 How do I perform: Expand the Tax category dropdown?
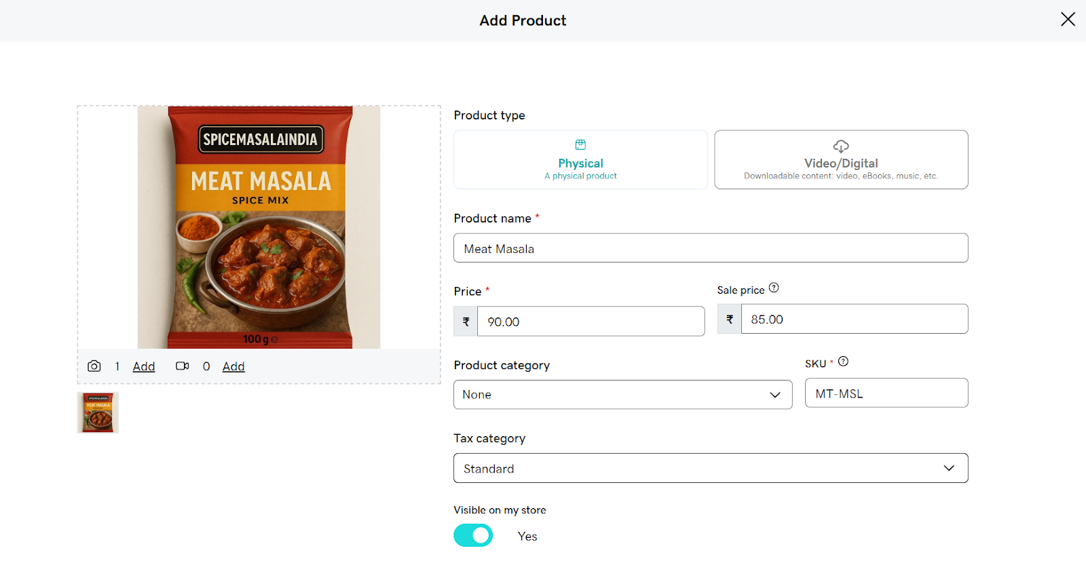711,468
